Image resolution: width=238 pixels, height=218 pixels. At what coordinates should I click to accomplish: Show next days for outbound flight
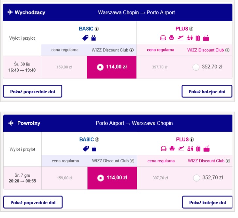(x=207, y=91)
